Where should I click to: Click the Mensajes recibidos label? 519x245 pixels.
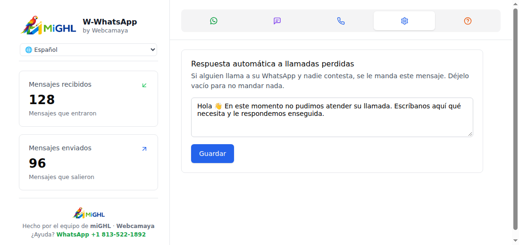[60, 84]
